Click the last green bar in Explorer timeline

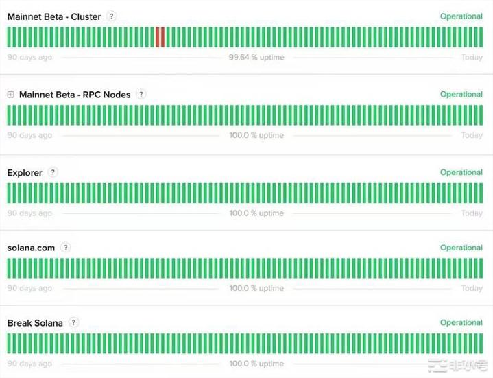480,193
